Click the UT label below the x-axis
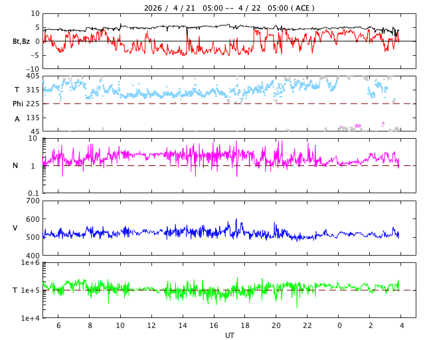Viewport: 425px width, 340px height. [229, 335]
